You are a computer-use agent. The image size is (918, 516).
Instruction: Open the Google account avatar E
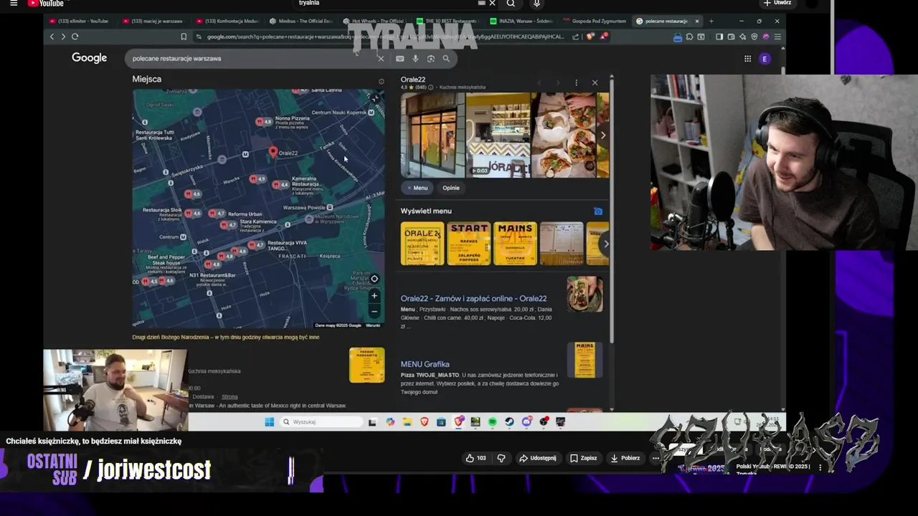pos(765,59)
